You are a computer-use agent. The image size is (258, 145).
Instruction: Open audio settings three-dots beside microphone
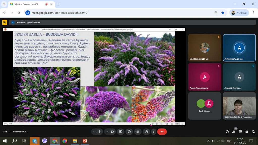point(94,132)
